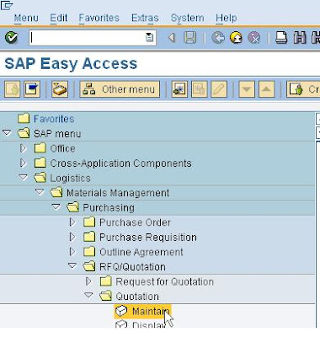320x337 pixels.
Task: Collapse the Quotation node
Action: click(x=88, y=296)
